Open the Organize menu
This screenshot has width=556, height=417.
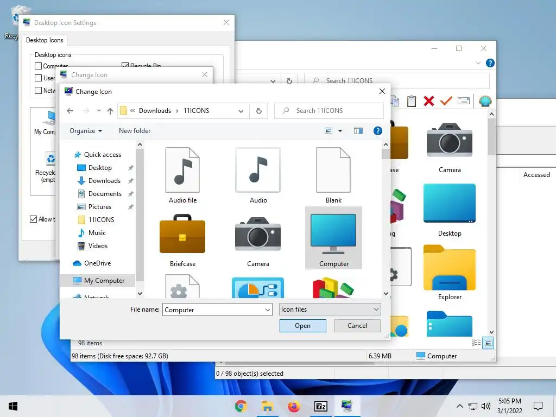pyautogui.click(x=86, y=131)
